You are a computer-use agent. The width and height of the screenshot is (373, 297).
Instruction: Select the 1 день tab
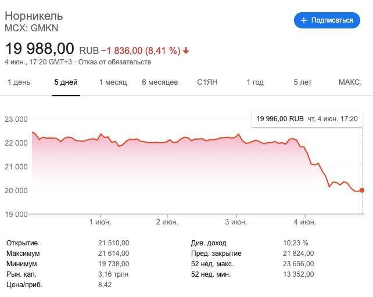19,82
